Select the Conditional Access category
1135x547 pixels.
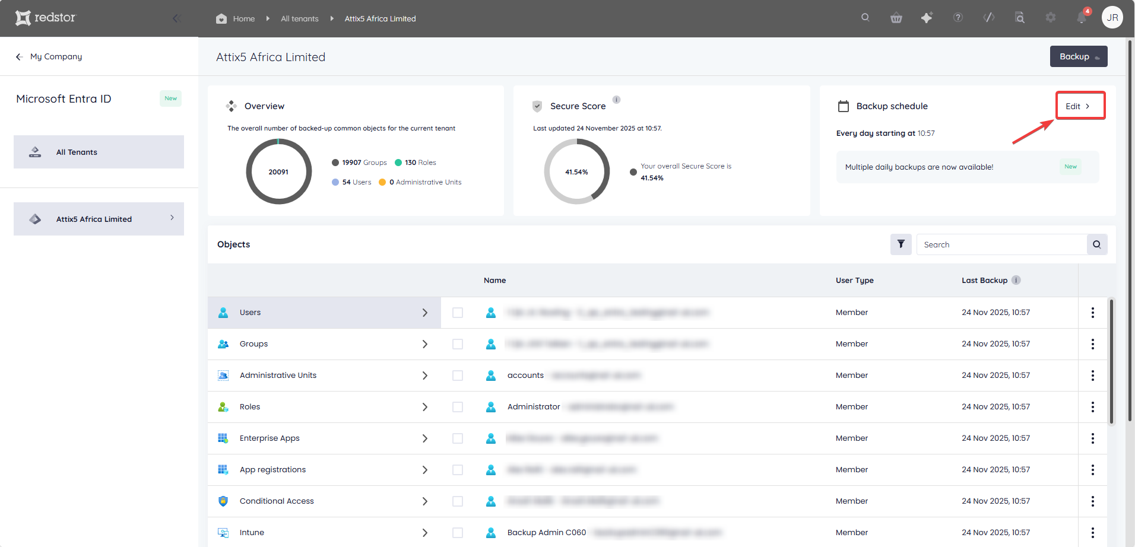pyautogui.click(x=324, y=501)
